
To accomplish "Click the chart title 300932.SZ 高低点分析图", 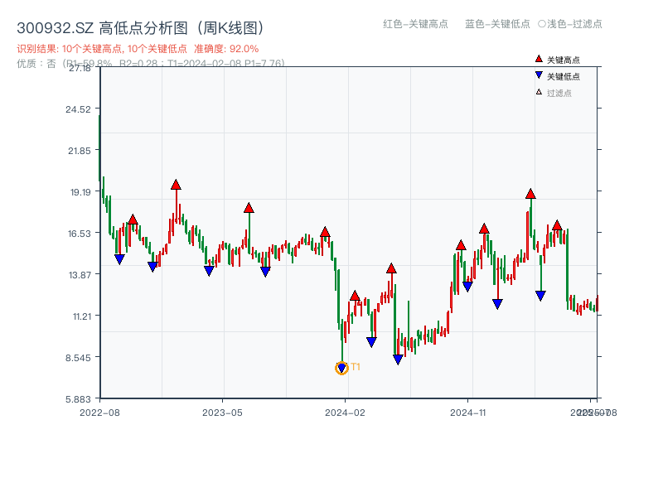I will pyautogui.click(x=139, y=27).
